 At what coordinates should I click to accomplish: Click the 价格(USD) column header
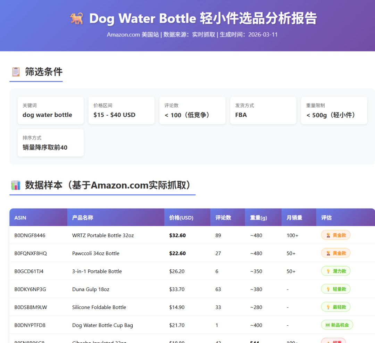click(181, 218)
